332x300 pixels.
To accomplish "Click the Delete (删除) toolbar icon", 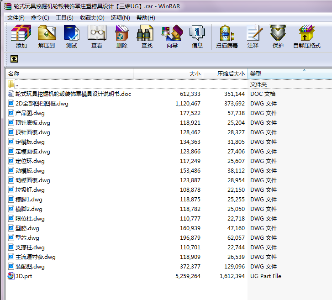I will pyautogui.click(x=122, y=32).
